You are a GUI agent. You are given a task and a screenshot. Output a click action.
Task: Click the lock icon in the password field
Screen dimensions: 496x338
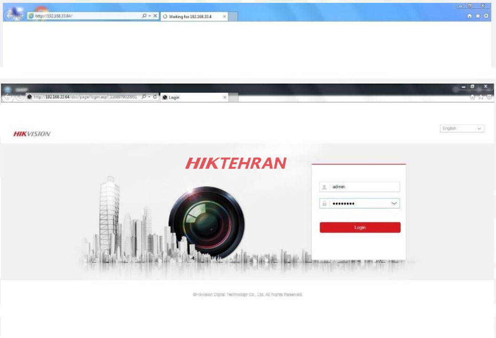pyautogui.click(x=324, y=204)
